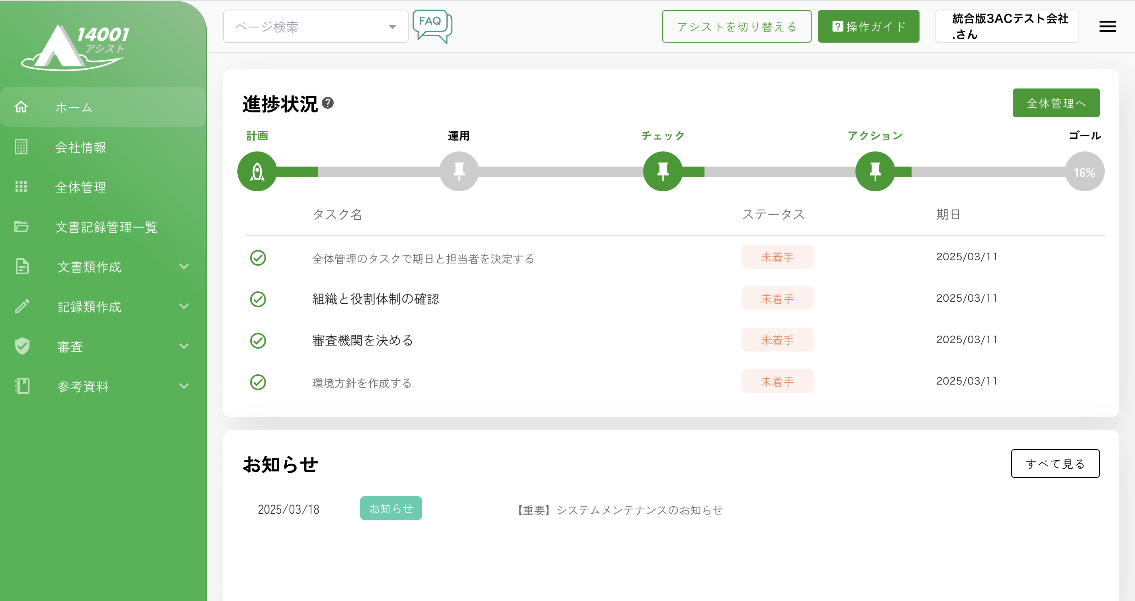Open the ページ検索 dropdown
Image resolution: width=1135 pixels, height=601 pixels.
pos(315,27)
